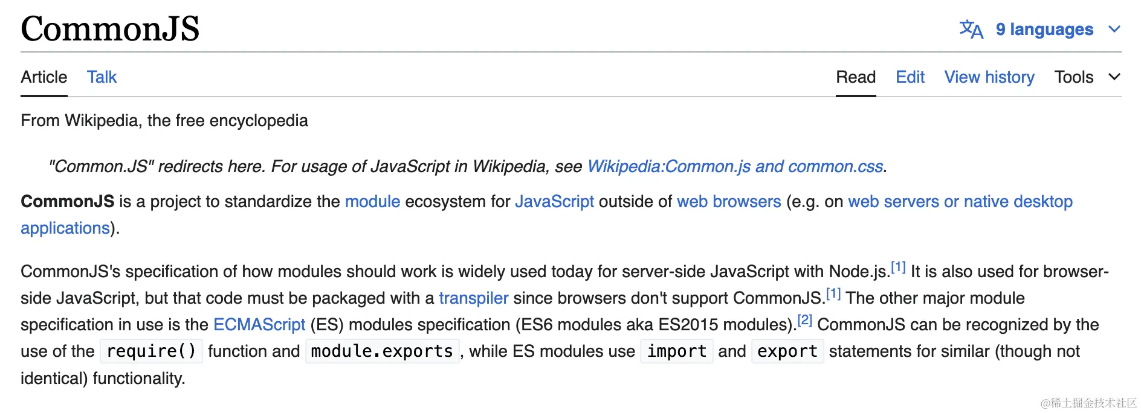The height and width of the screenshot is (413, 1141).
Task: Expand the chevron next to Tools
Action: [x=1114, y=77]
